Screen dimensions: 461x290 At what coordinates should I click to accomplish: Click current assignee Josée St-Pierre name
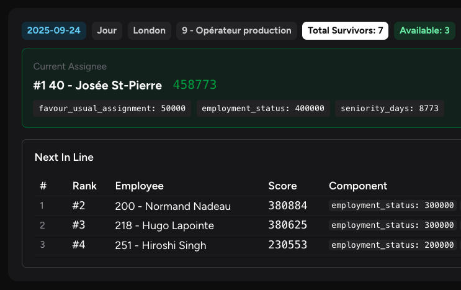click(97, 85)
